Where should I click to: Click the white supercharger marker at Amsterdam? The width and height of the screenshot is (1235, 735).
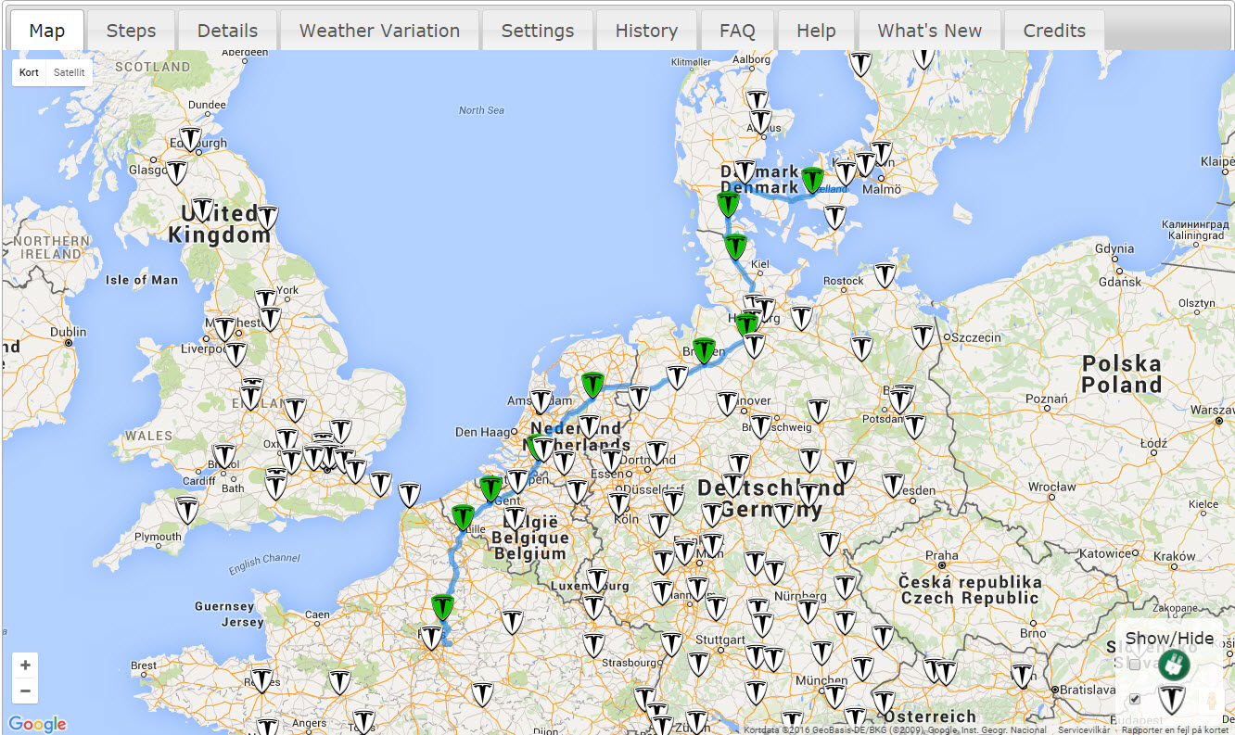pyautogui.click(x=541, y=402)
